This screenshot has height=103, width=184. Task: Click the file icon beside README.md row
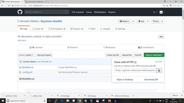point(20,68)
